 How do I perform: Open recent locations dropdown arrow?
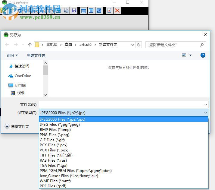pos(23,45)
